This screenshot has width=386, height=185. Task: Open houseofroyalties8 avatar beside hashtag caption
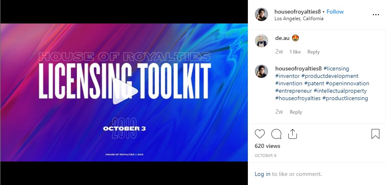point(261,71)
